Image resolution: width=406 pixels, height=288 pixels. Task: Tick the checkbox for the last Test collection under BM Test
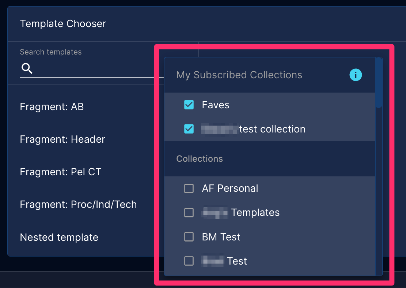[x=189, y=261]
